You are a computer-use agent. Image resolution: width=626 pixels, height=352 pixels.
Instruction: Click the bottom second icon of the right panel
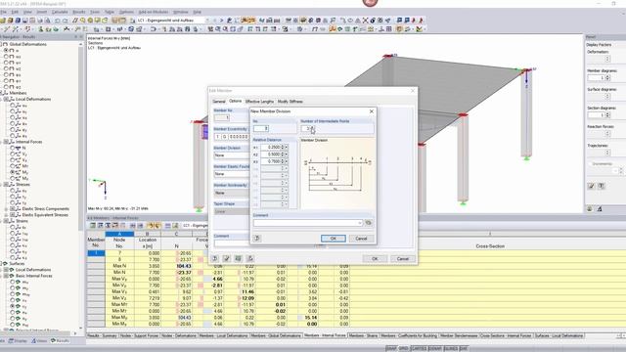pyautogui.click(x=600, y=208)
